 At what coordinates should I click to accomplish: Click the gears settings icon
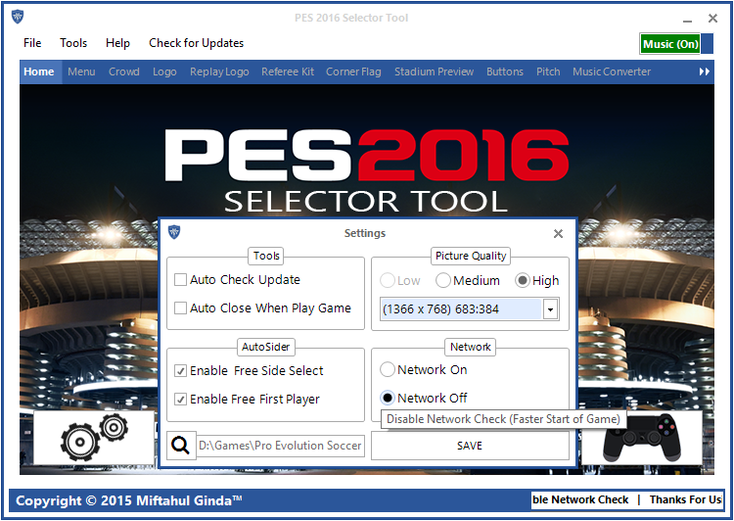point(93,439)
